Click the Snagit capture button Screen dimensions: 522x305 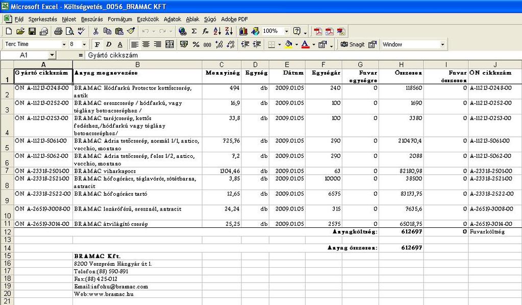(x=352, y=44)
